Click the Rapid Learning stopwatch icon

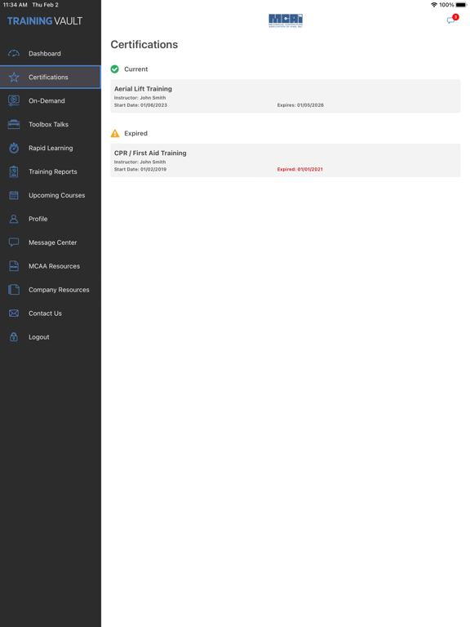click(14, 148)
